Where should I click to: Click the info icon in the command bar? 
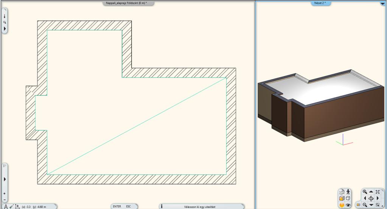pyautogui.click(x=162, y=206)
